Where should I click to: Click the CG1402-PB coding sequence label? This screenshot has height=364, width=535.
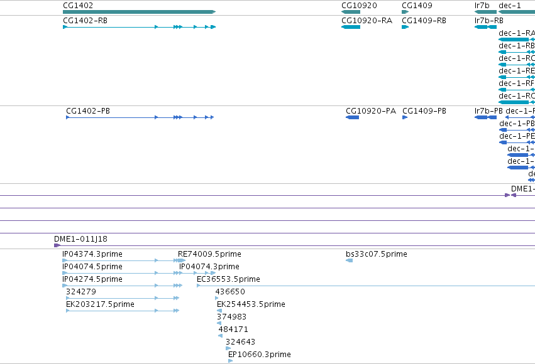click(x=87, y=111)
